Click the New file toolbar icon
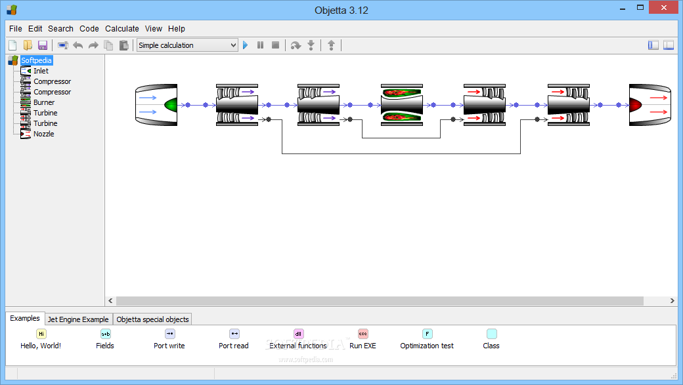Image resolution: width=683 pixels, height=385 pixels. click(12, 45)
